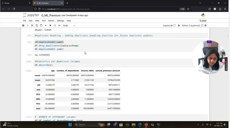Copy the selected cell
230x128 pixels.
tap(37, 25)
